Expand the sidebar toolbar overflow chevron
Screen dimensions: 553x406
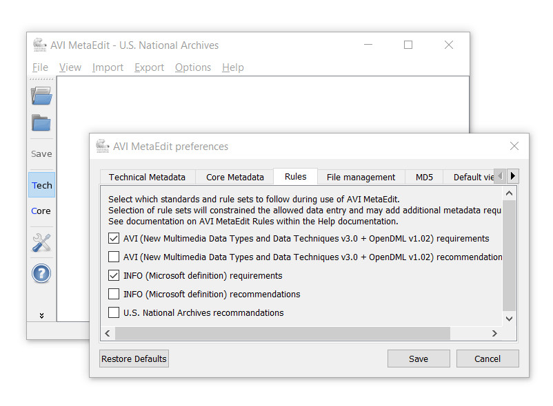41,315
